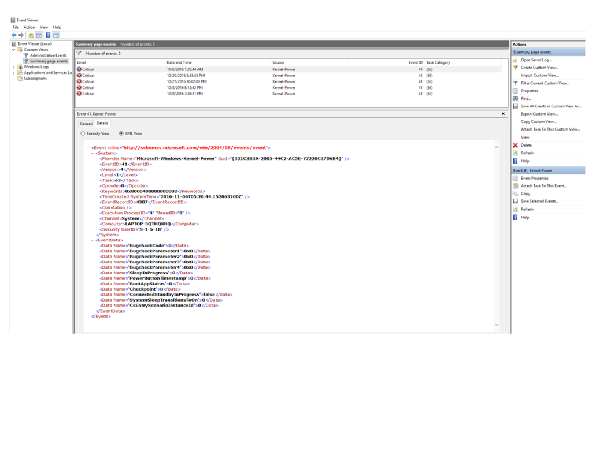The image size is (592, 457).
Task: Click the Find binoculars icon
Action: [515, 99]
